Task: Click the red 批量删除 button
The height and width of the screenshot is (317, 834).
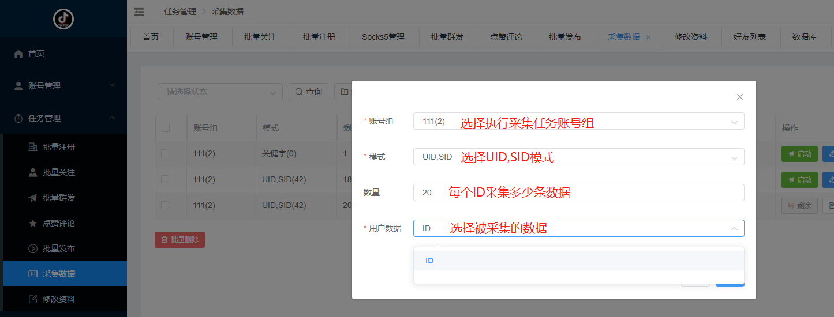Action: (x=179, y=240)
